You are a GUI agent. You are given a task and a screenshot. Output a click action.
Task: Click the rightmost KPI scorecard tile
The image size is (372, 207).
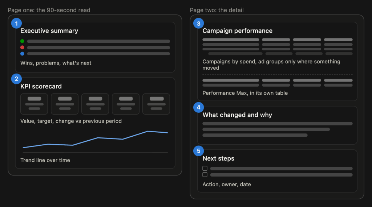point(156,104)
